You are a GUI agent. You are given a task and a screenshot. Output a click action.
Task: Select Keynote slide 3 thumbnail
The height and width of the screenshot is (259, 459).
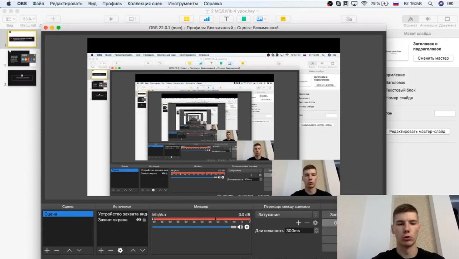22,78
